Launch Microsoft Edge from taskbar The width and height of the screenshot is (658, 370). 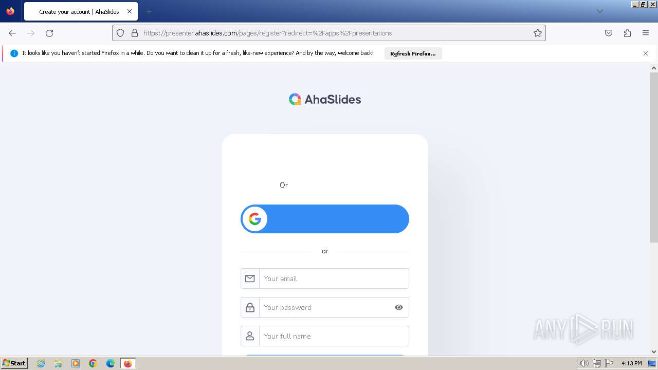[x=111, y=363]
